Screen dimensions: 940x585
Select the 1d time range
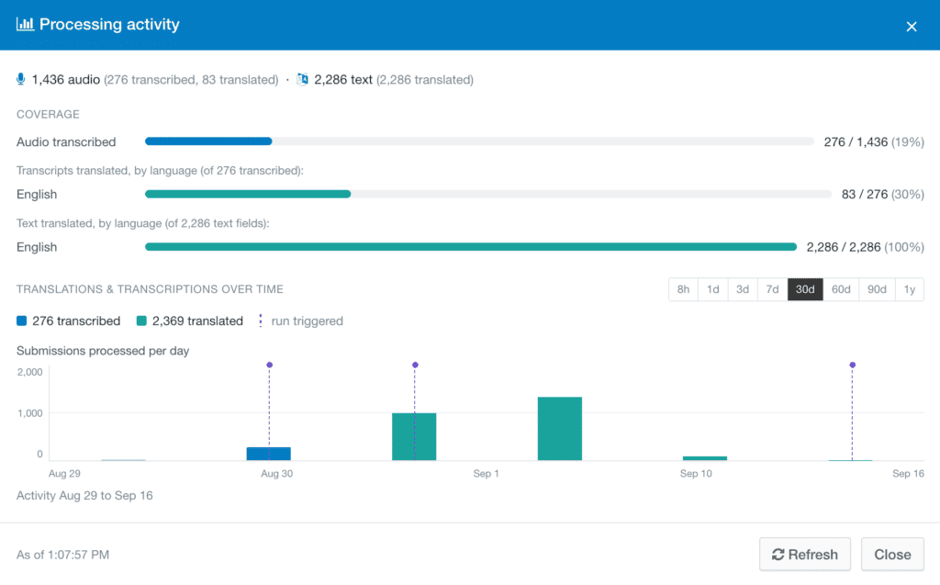712,289
